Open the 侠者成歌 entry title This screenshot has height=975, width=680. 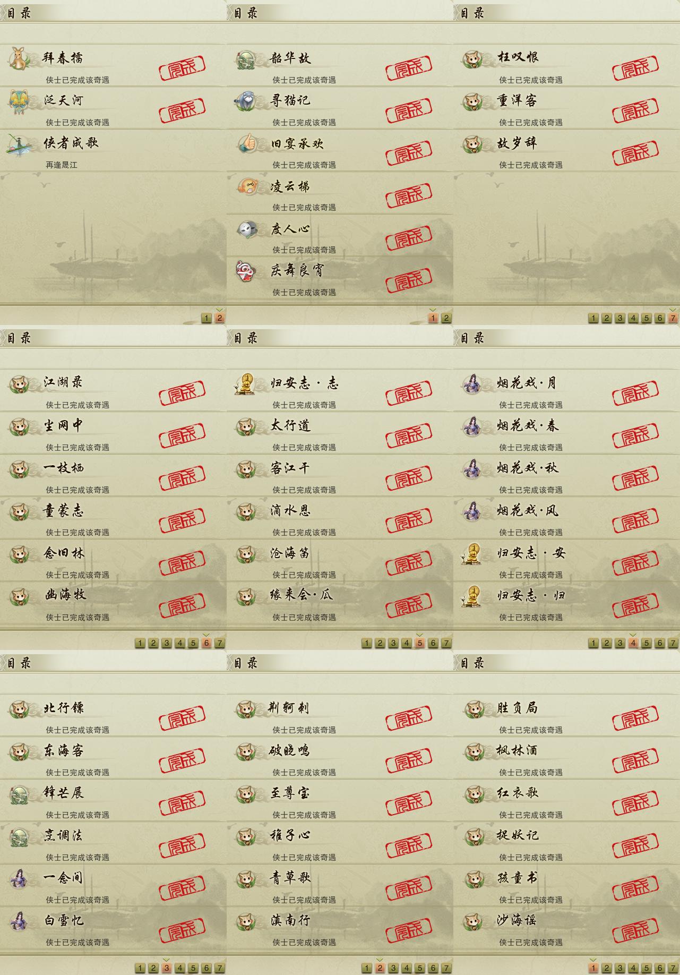click(x=71, y=143)
